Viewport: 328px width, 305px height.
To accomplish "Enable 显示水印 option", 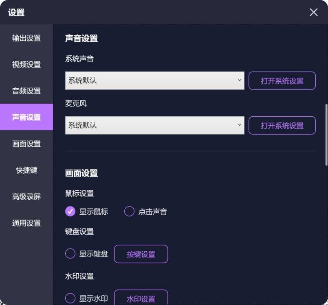I will point(70,298).
